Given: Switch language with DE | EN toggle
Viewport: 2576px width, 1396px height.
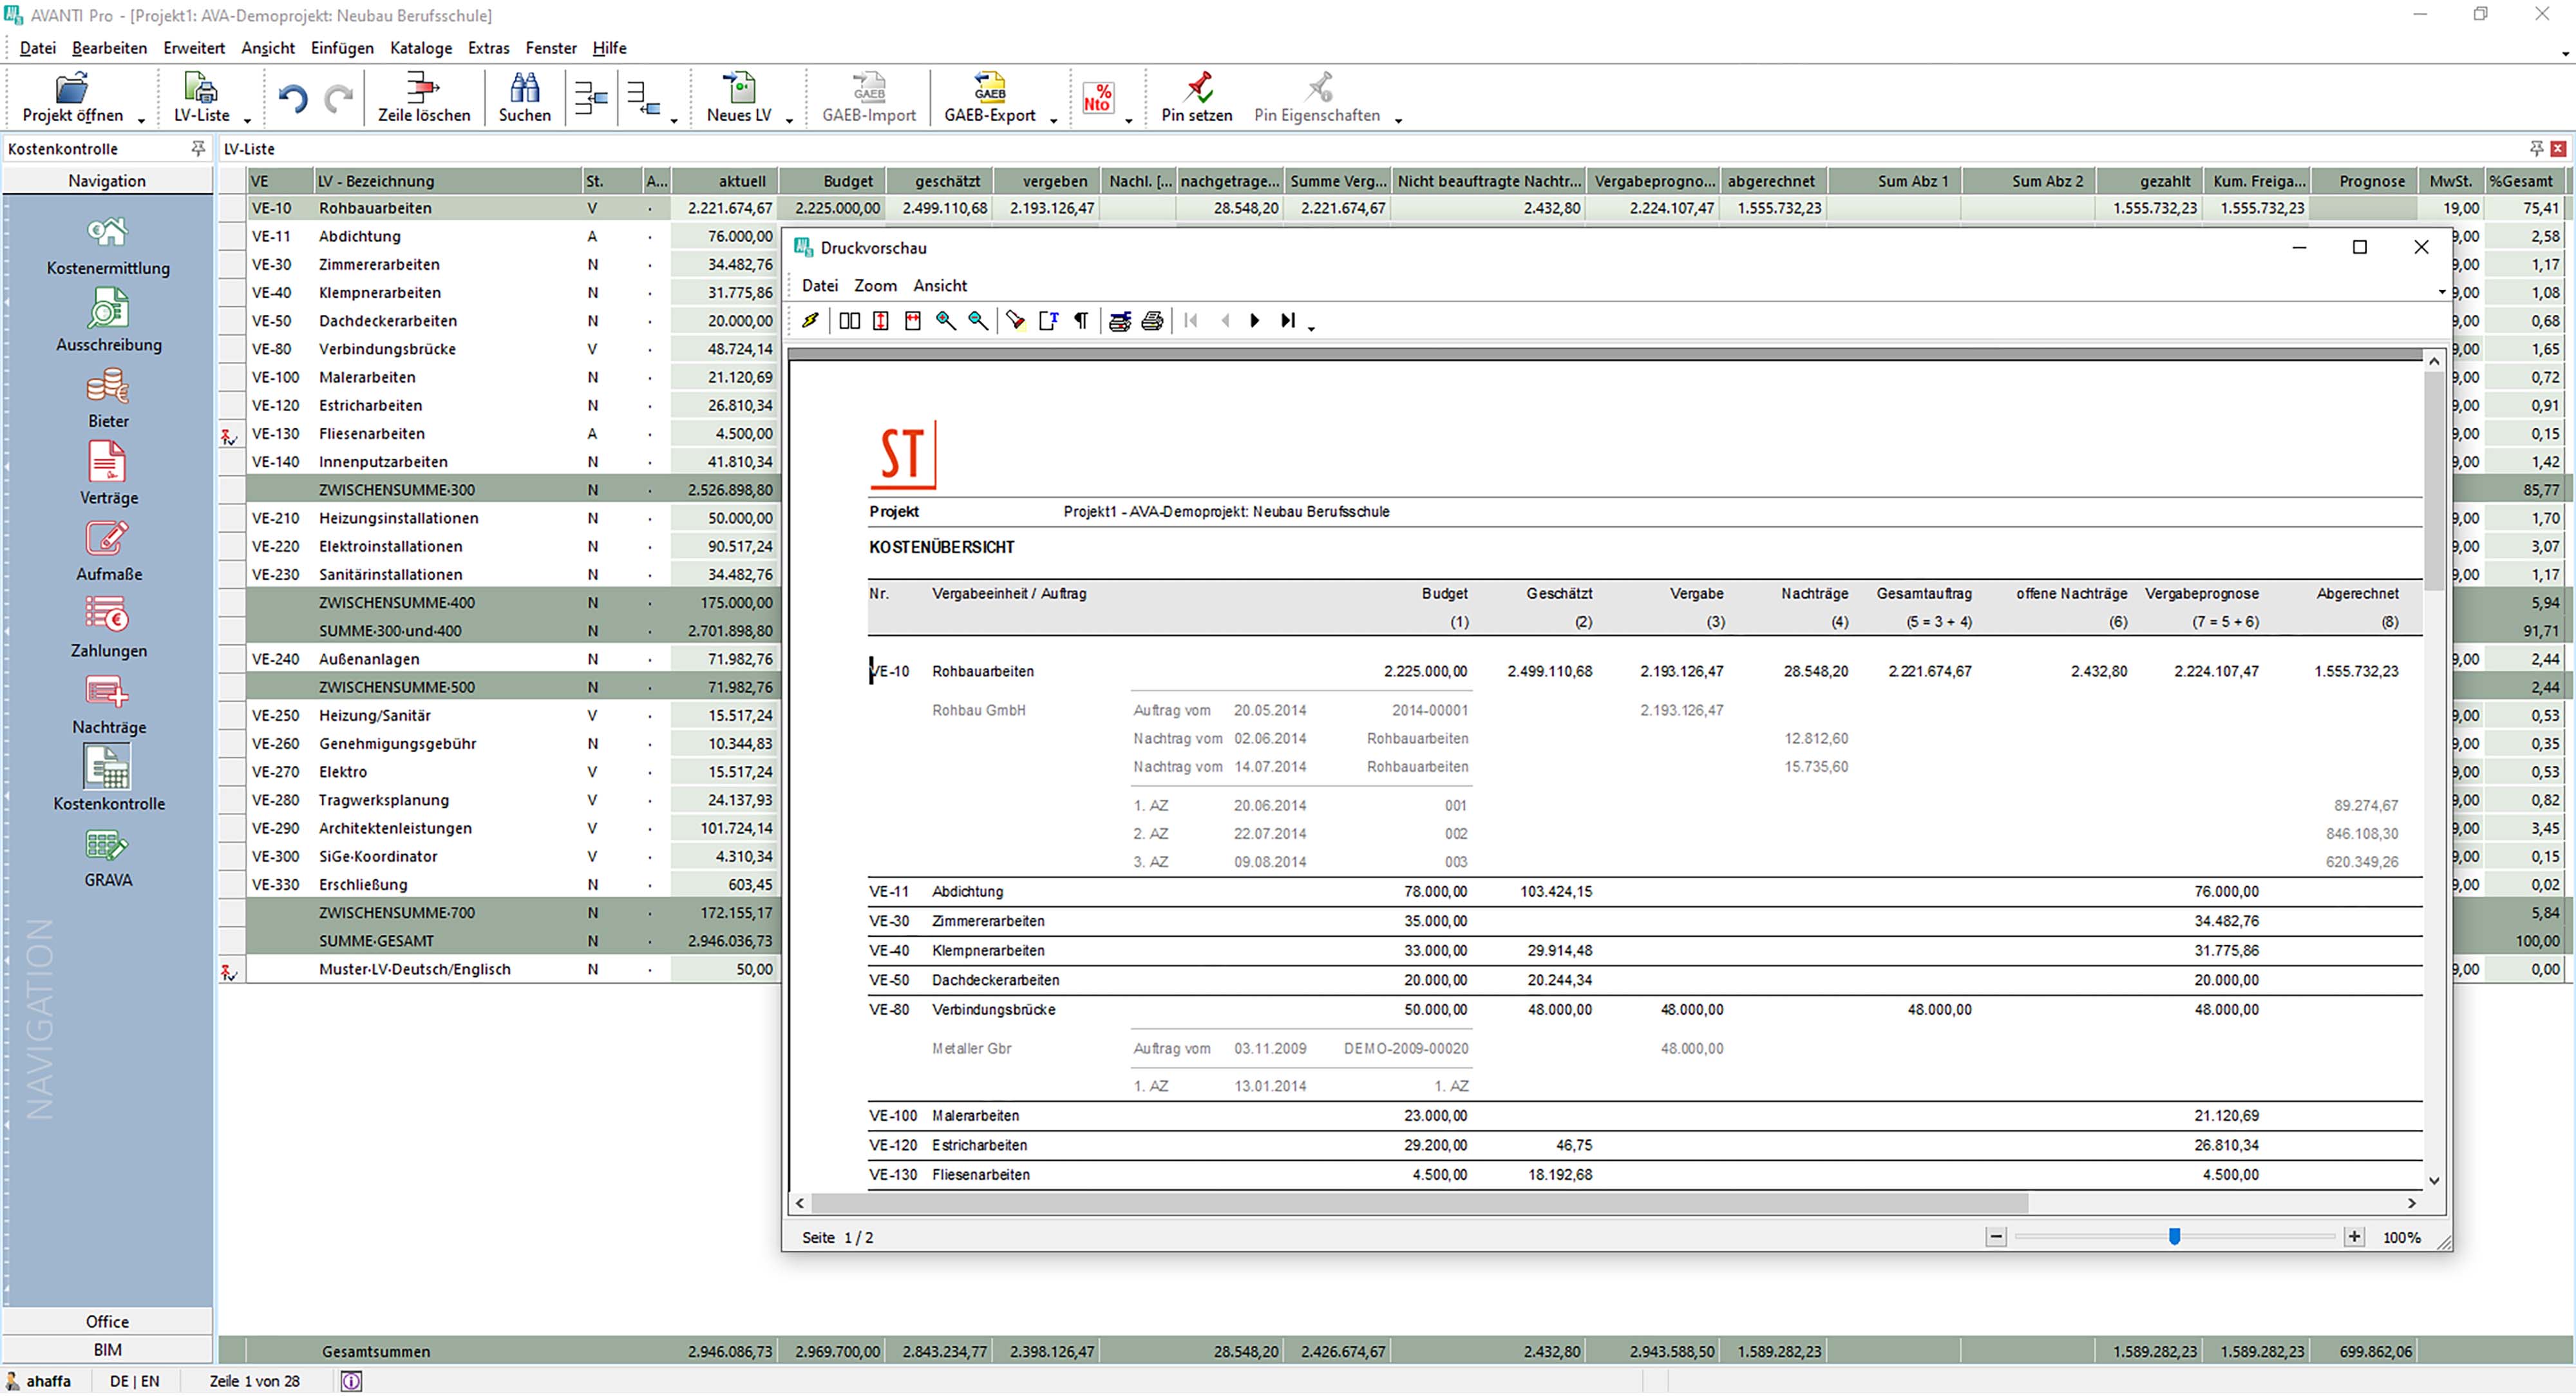Looking at the screenshot, I should click(134, 1381).
